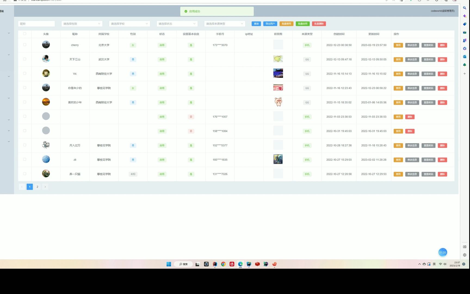Open the 请选择状态 status dropdown
The height and width of the screenshot is (294, 470).
tap(177, 24)
